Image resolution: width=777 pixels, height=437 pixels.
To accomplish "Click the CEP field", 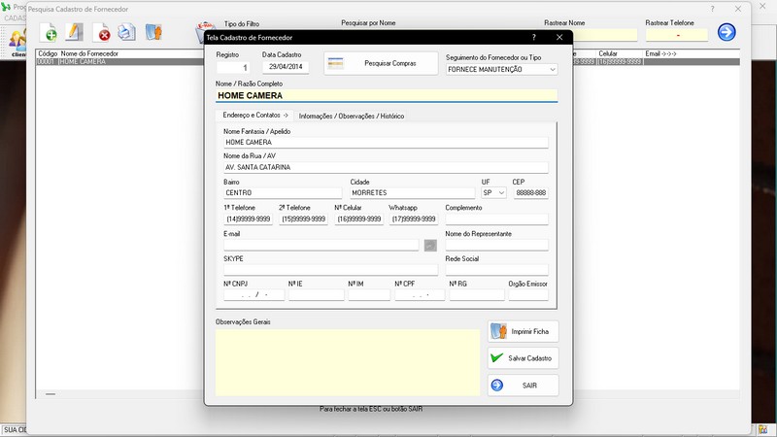I will click(530, 192).
